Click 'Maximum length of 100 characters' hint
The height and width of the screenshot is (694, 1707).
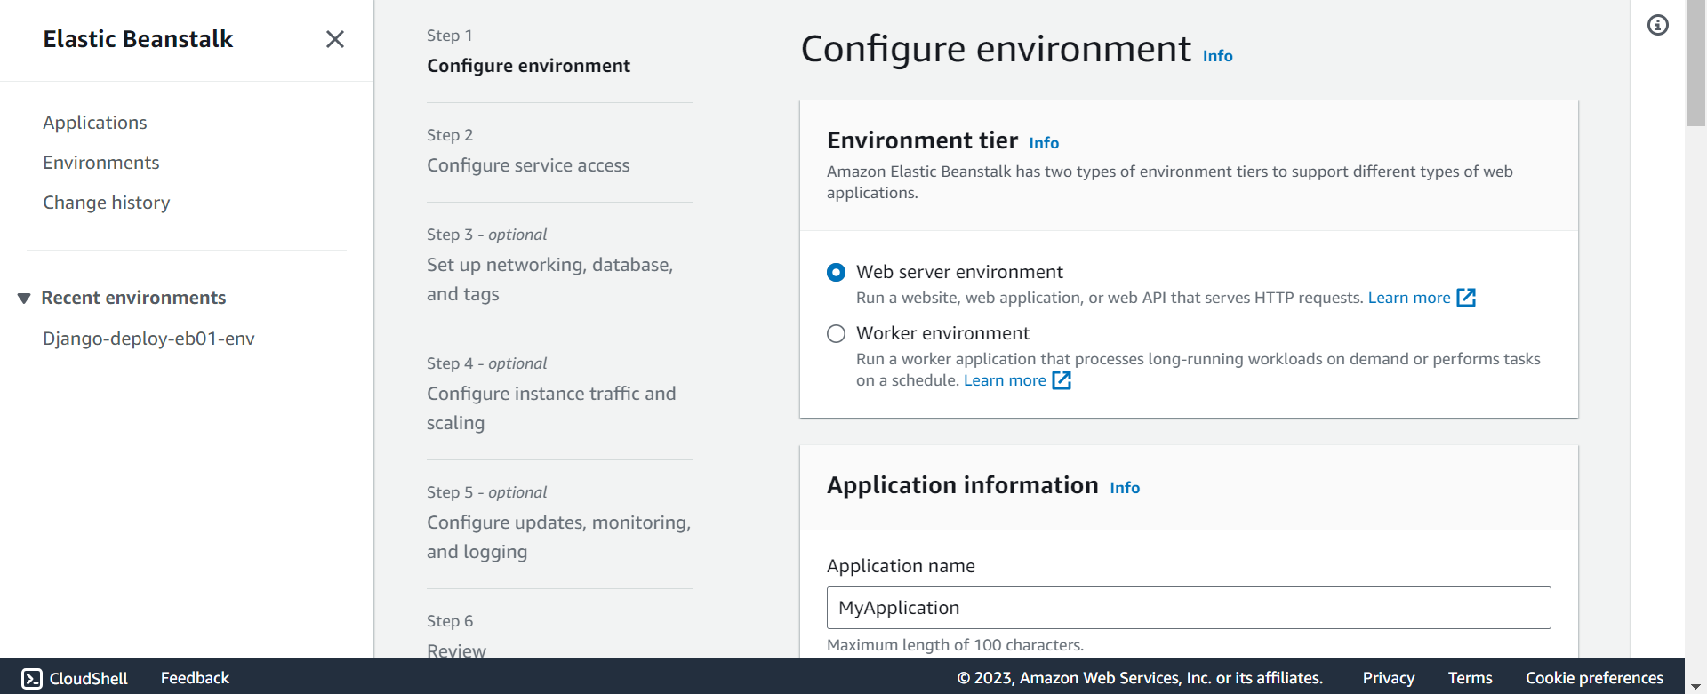[955, 645]
